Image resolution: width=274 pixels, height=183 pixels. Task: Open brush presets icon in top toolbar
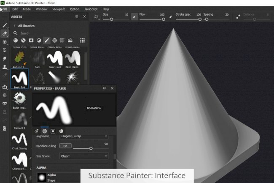pos(96,17)
